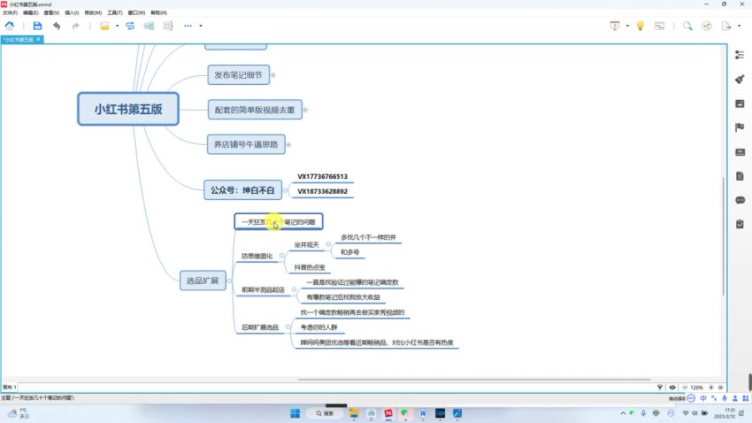The image size is (752, 423).
Task: Open the Comments panel in the sidebar
Action: coord(740,200)
